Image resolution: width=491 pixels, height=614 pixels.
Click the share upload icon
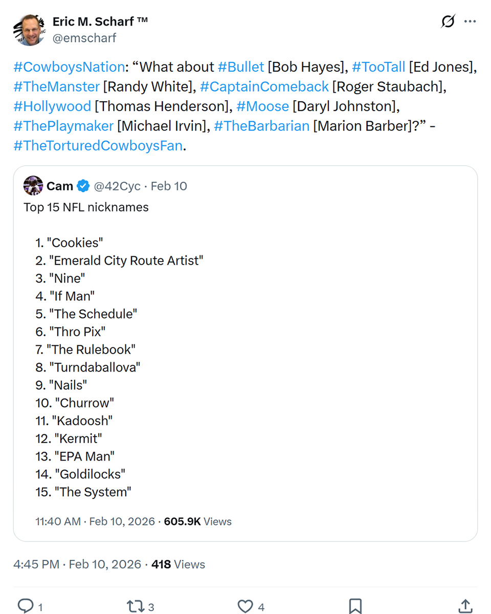tap(464, 606)
